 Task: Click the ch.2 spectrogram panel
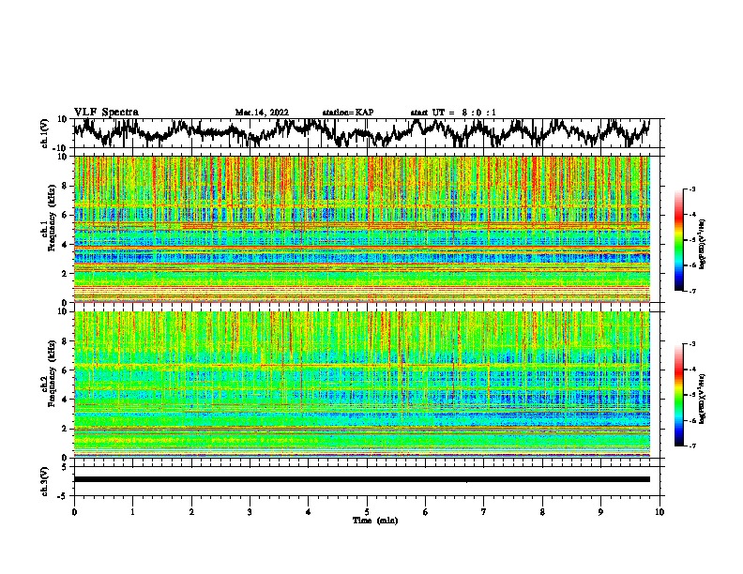[361, 385]
